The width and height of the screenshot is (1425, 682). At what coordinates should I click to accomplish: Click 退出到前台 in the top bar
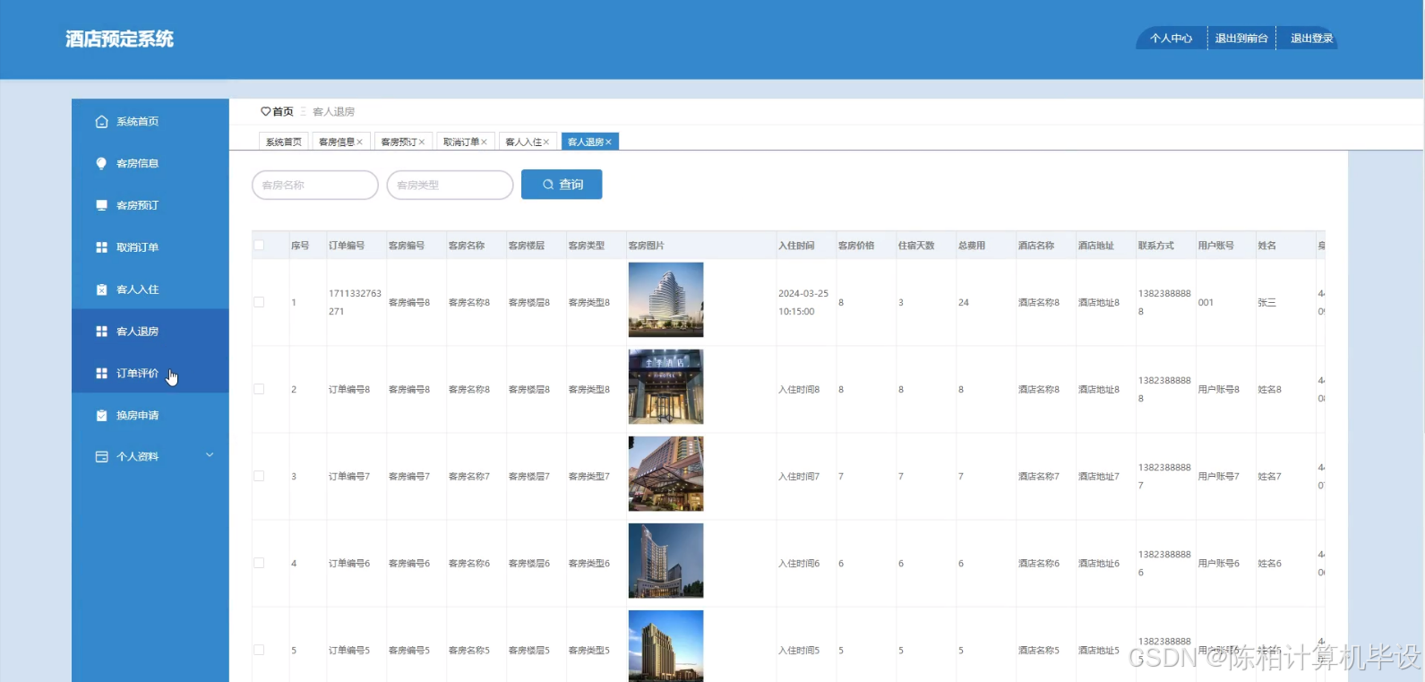(x=1241, y=39)
